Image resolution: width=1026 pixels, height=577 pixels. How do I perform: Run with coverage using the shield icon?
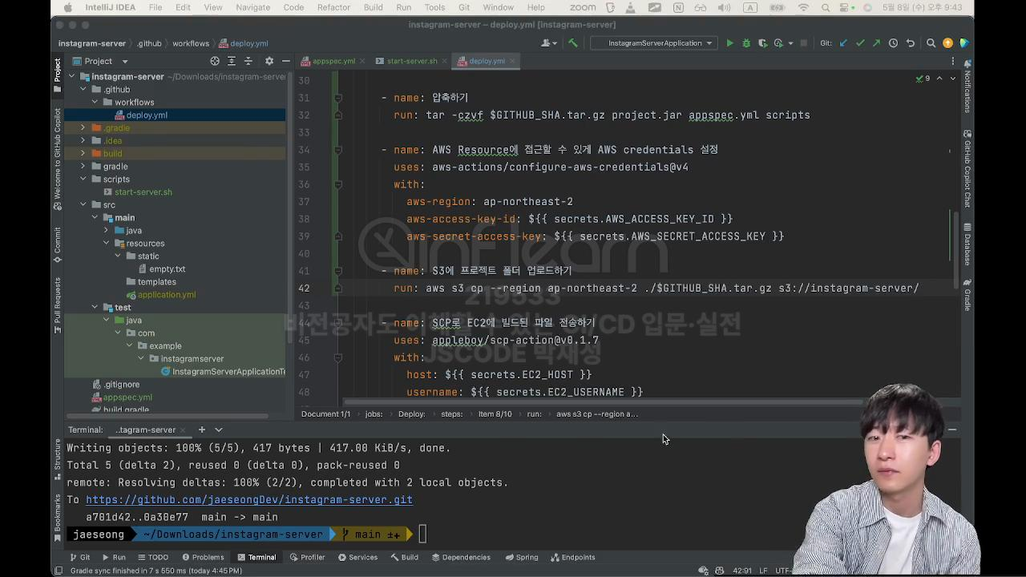coord(762,43)
